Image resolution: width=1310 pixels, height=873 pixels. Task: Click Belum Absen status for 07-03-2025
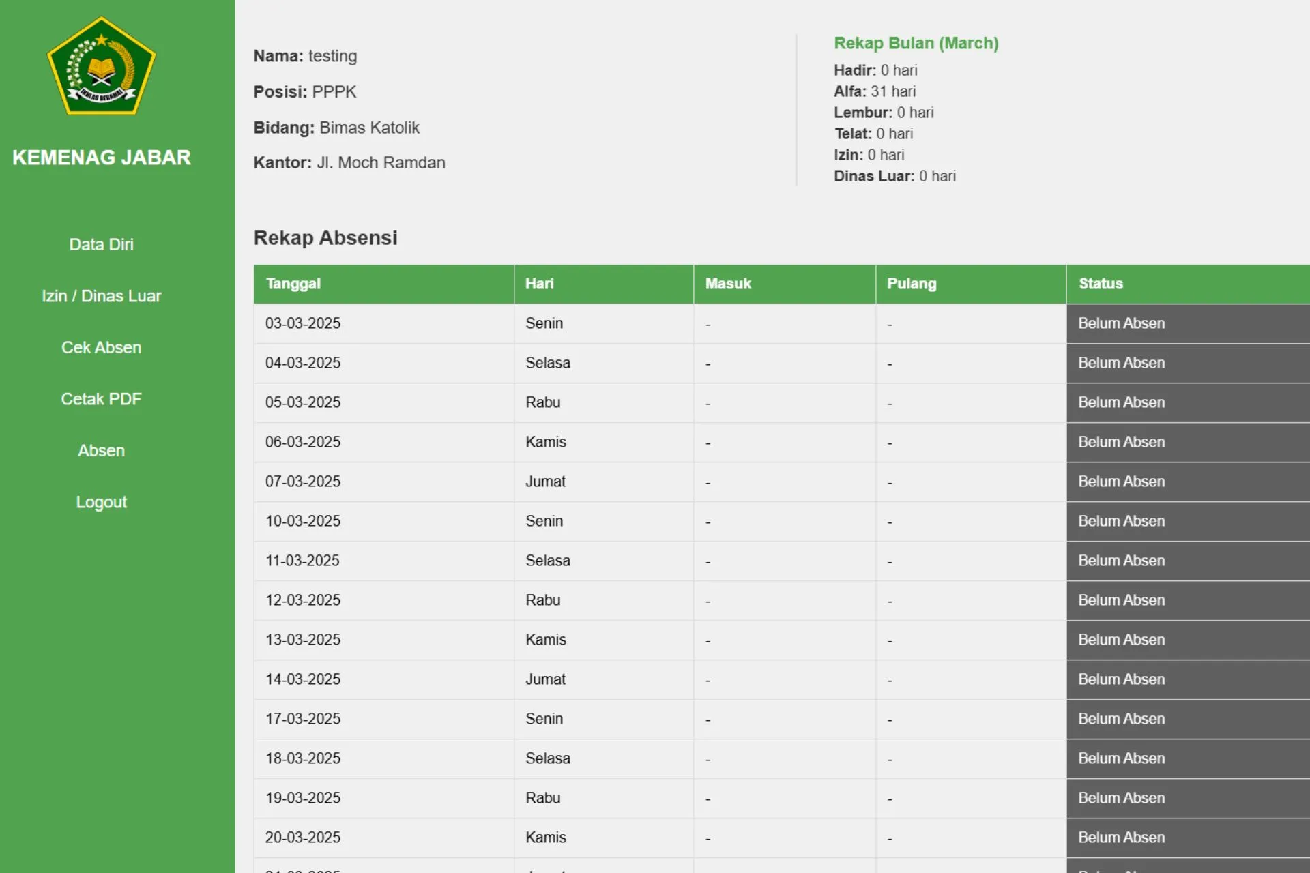[x=1121, y=482]
